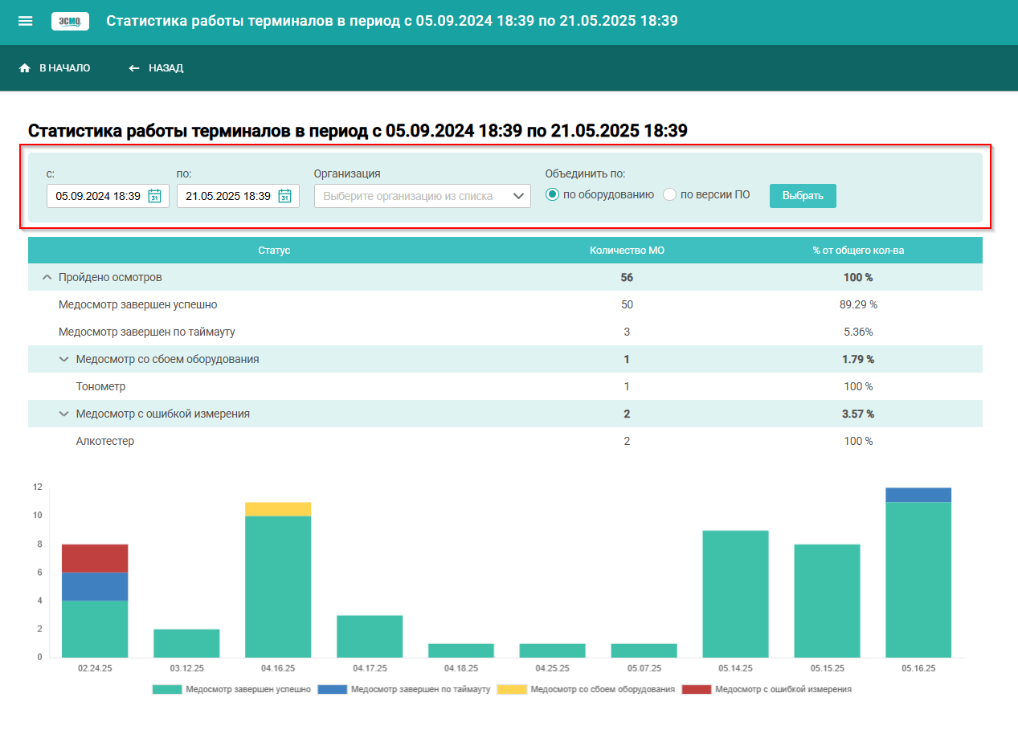The height and width of the screenshot is (730, 1018).
Task: Click the 05.07.25 axis label
Action: click(x=644, y=668)
